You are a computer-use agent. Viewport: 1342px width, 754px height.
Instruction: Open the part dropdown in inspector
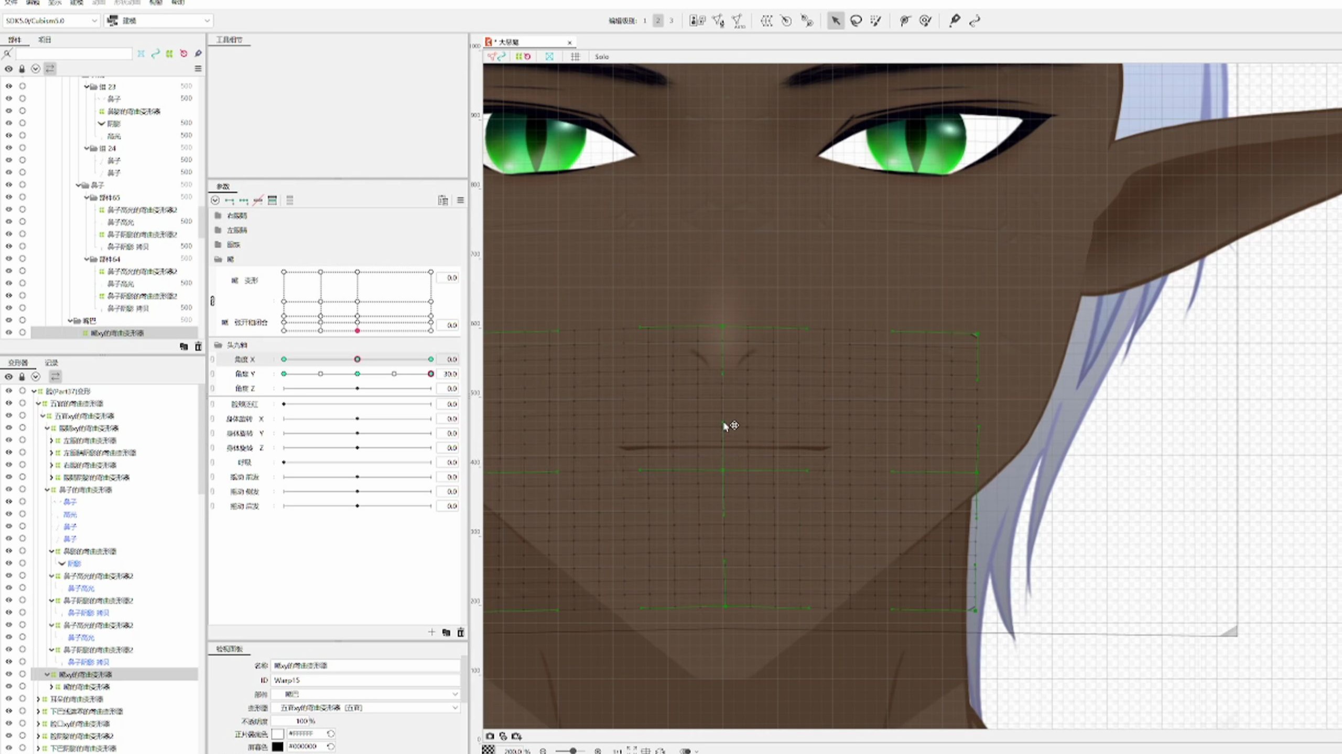(365, 694)
